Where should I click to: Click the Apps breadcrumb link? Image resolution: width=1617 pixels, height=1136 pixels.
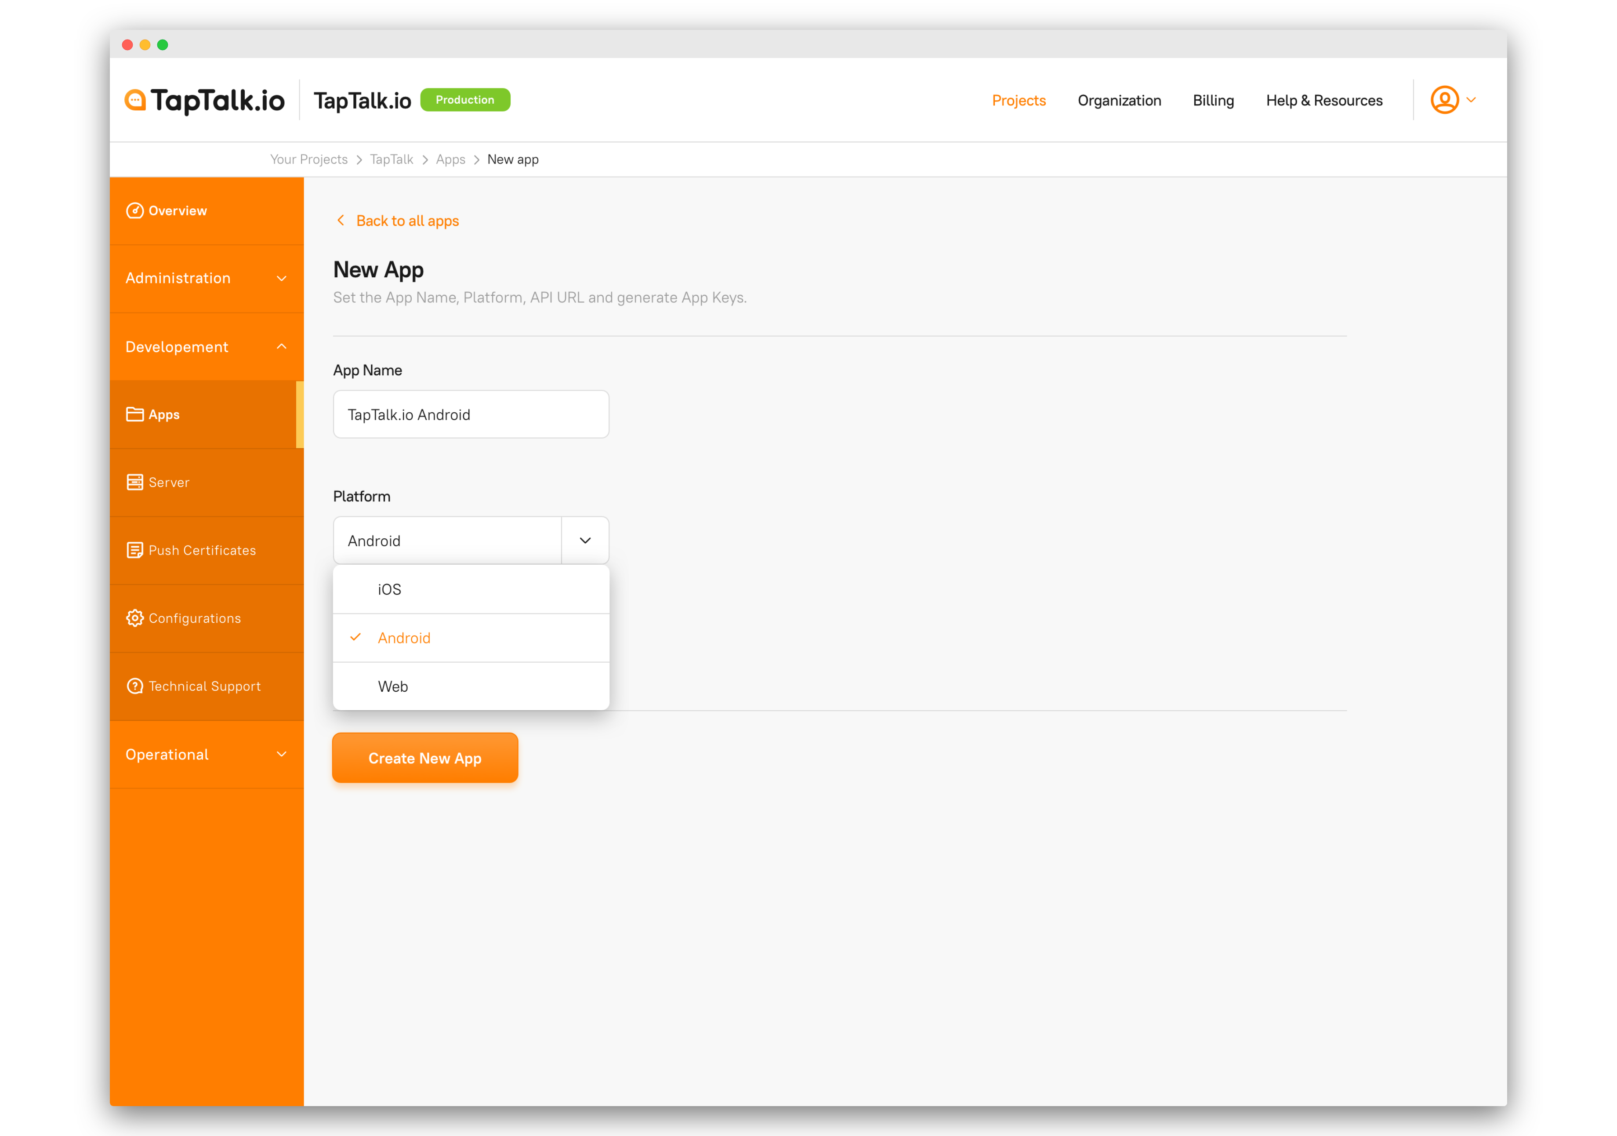point(451,159)
